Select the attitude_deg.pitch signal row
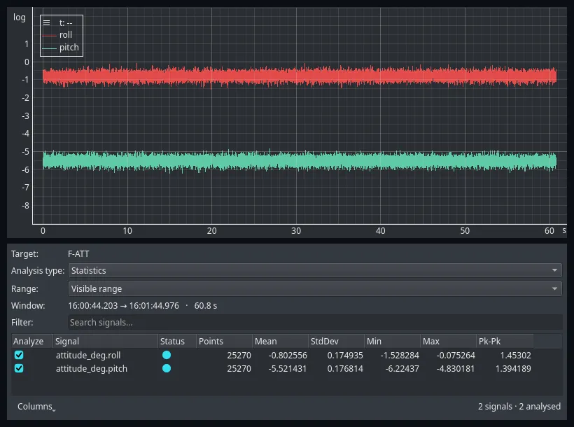574x427 pixels. click(272, 368)
